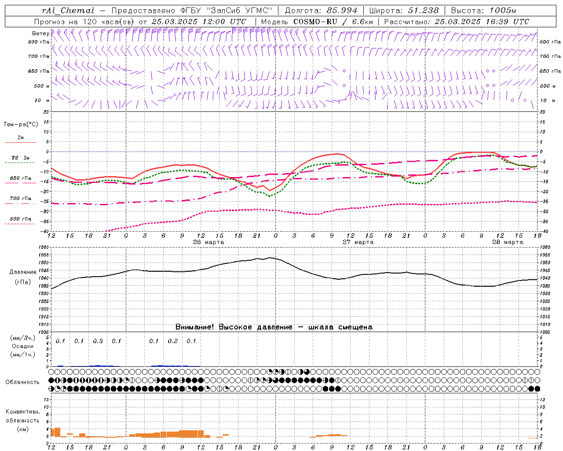The width and height of the screenshot is (563, 451).
Task: Select the model name COSMO-RU / 6.6км
Action: click(333, 22)
